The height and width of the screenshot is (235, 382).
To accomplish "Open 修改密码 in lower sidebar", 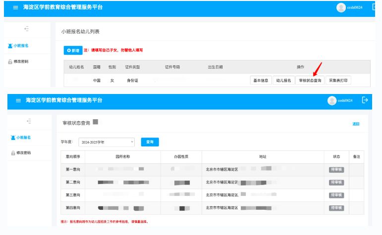I will coord(21,153).
